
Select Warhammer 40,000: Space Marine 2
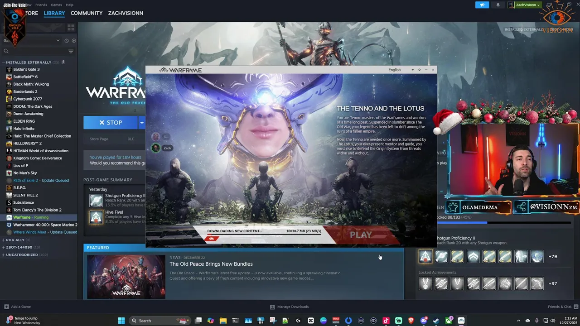coord(45,225)
